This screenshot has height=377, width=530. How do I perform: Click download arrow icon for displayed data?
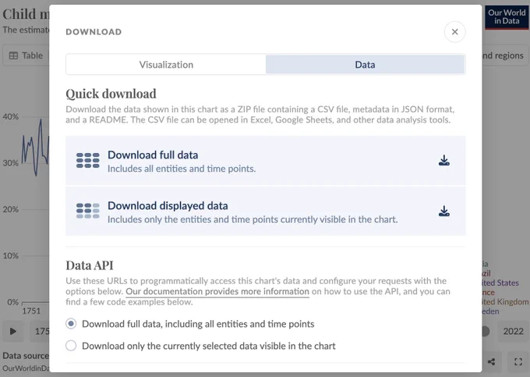[443, 212]
